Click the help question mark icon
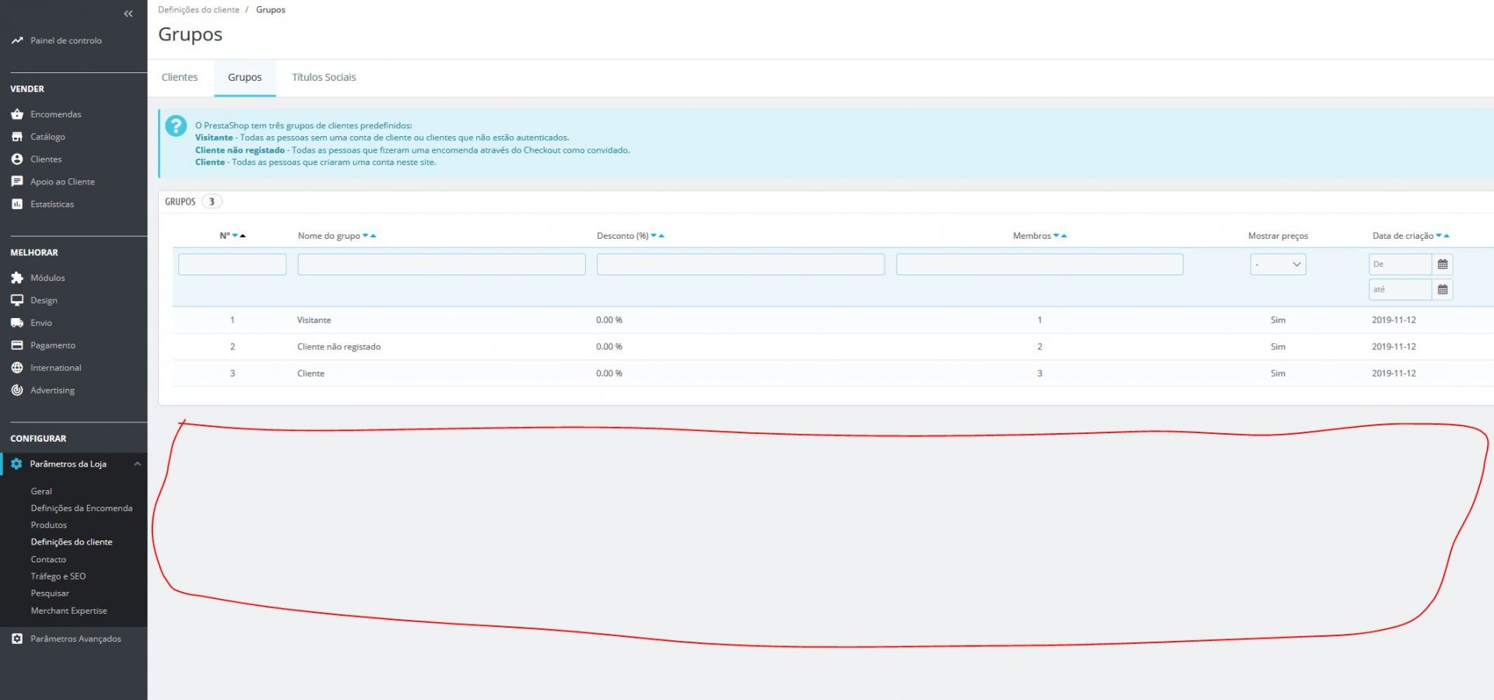 [177, 125]
